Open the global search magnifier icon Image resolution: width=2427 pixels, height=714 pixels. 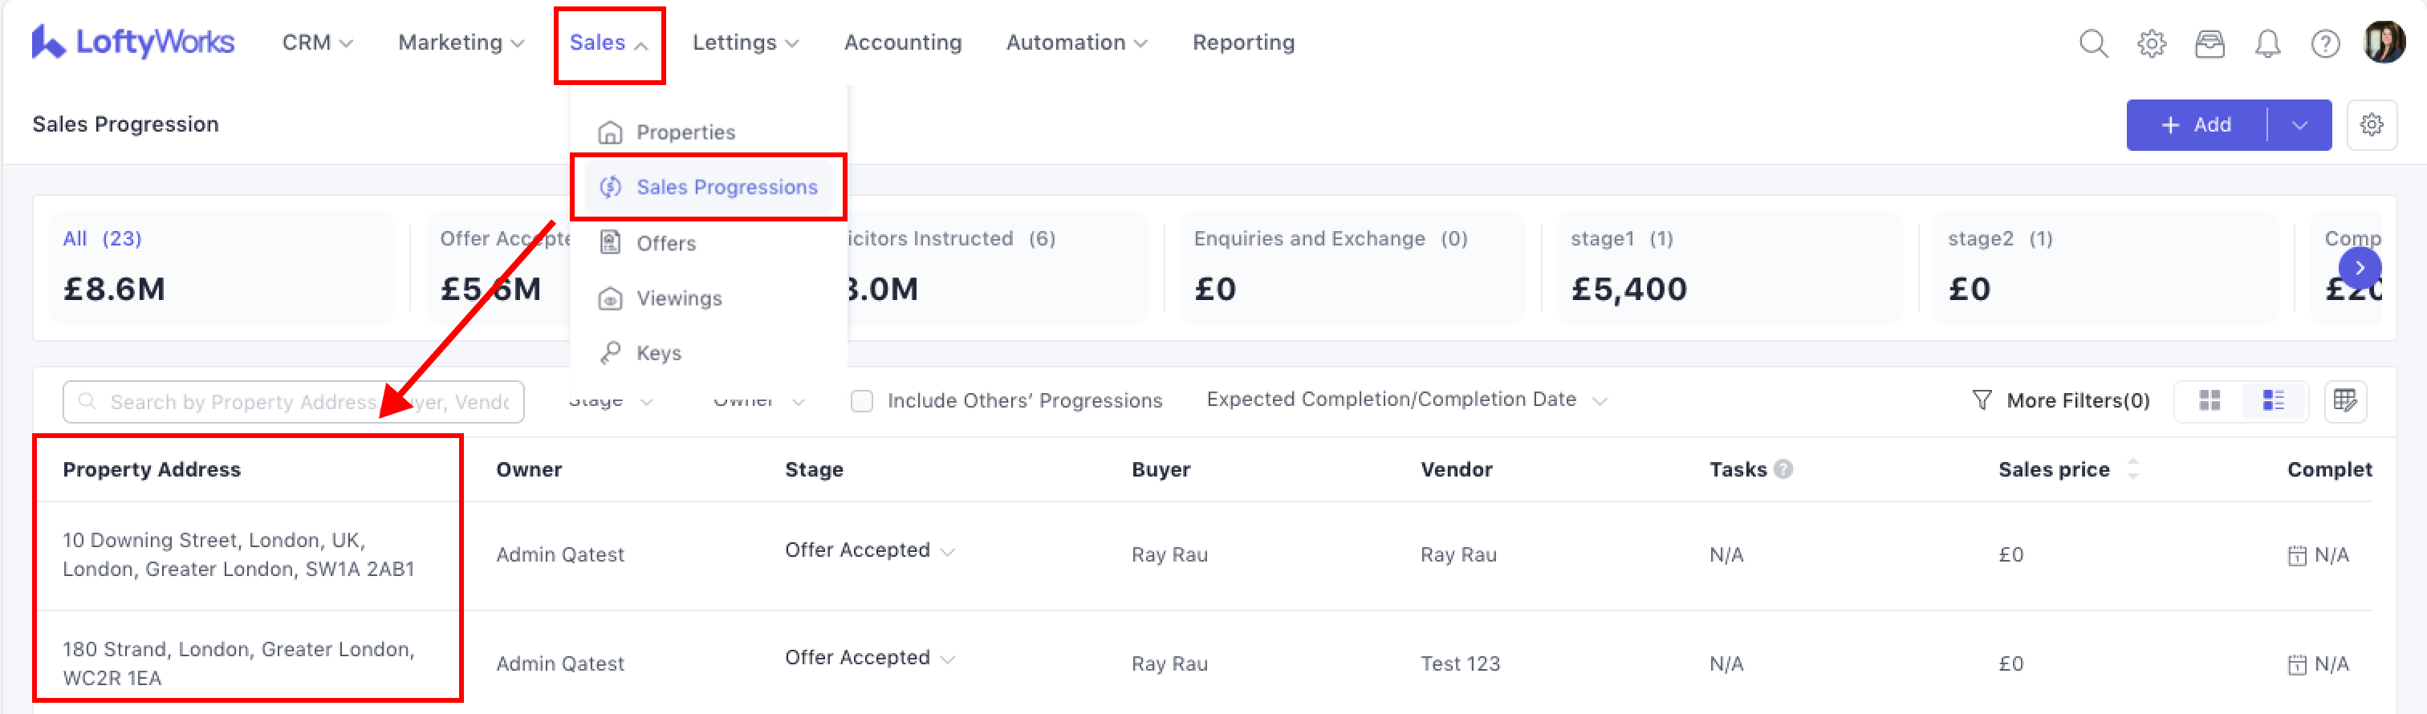click(x=2092, y=43)
